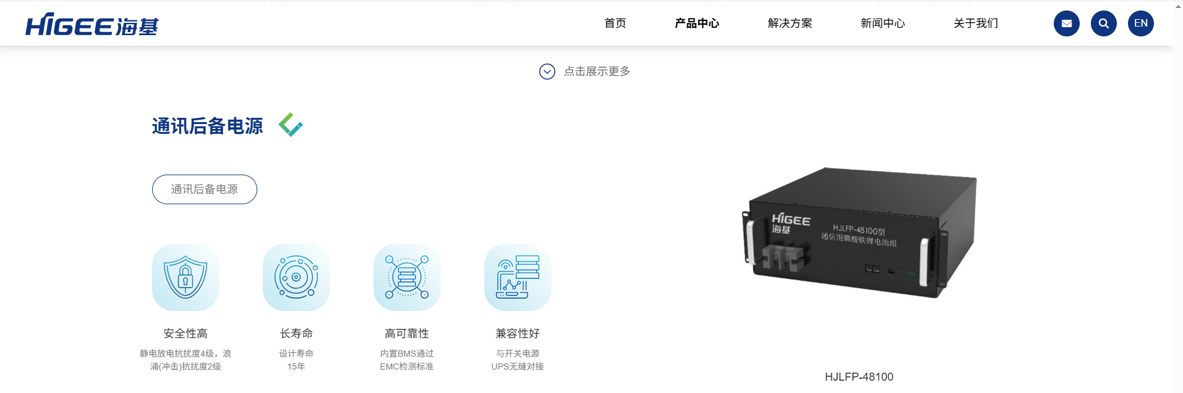Screen dimensions: 1183x393
Task: Click the high-reliability database network icon
Action: point(407,277)
